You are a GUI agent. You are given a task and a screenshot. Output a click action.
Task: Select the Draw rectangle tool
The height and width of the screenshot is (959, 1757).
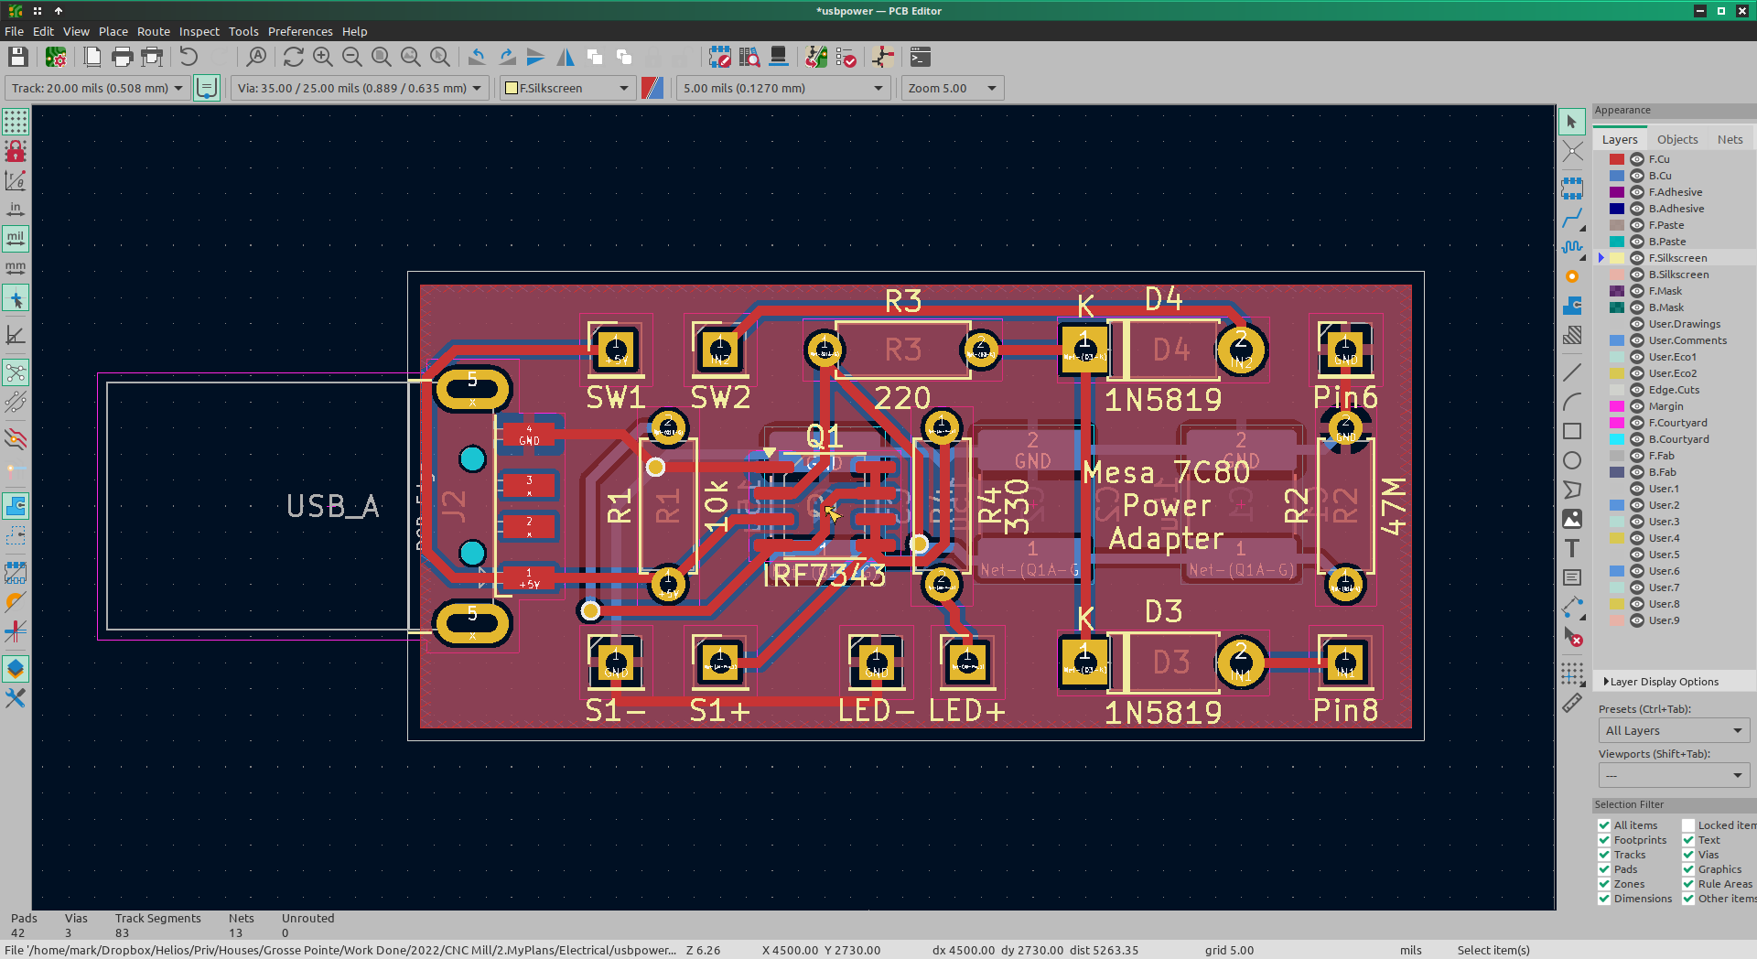click(1571, 431)
